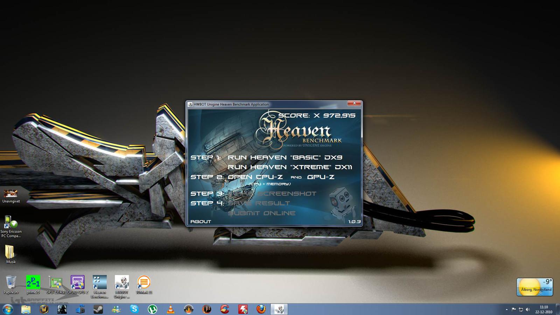Open Windows Explorer from taskbar
The height and width of the screenshot is (315, 560).
pos(26,309)
